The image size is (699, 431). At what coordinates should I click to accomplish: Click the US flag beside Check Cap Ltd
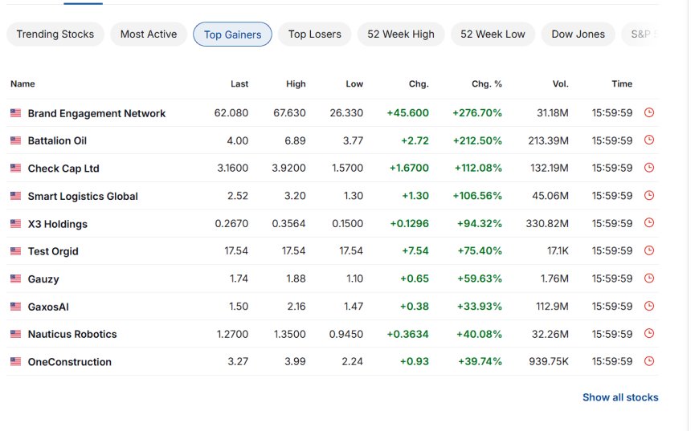point(15,169)
